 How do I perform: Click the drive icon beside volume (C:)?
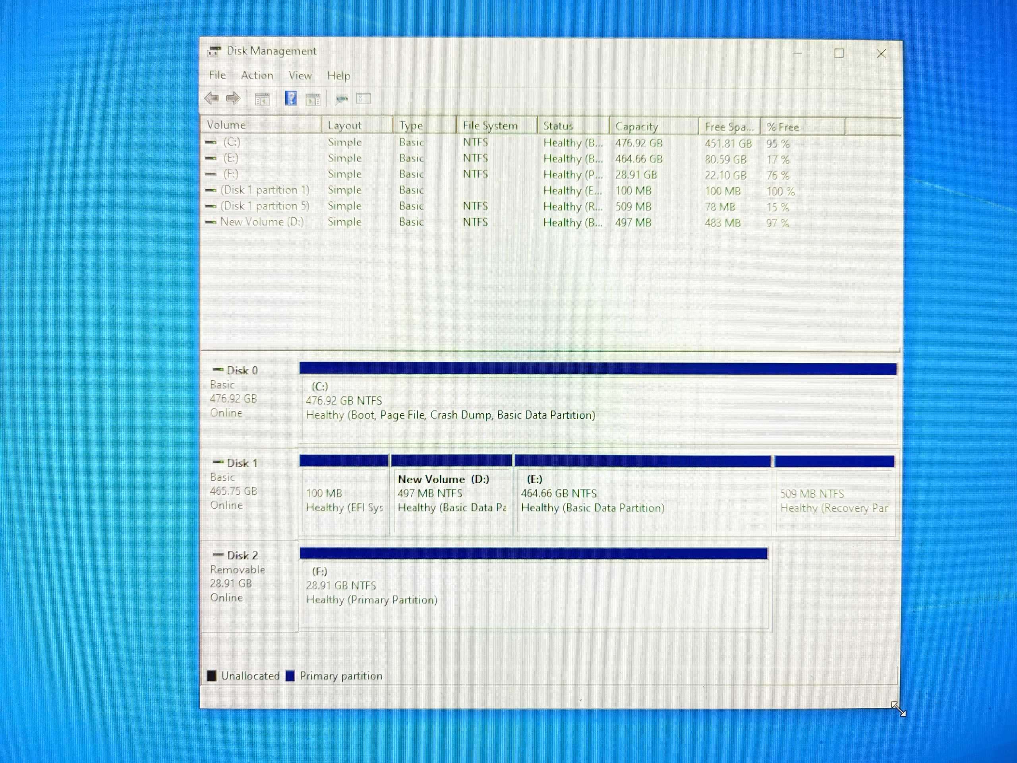tap(211, 142)
